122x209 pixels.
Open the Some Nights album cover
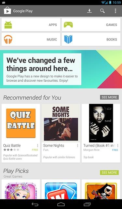[x=61, y=123]
